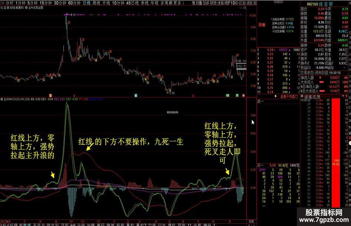Select the 15分钟 period

(46, 3)
